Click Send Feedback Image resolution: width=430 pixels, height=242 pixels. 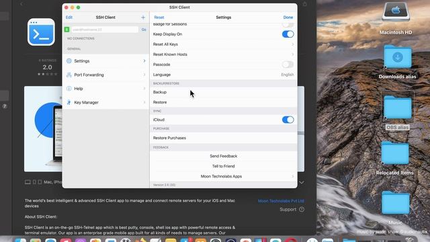point(224,156)
